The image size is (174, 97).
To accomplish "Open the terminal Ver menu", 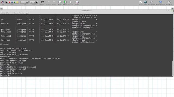I will pos(12,13).
